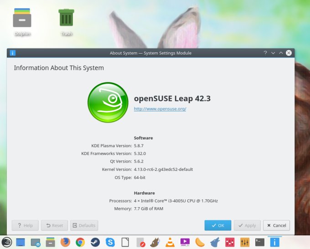Click the openSUSE chameleon logo

(108, 102)
